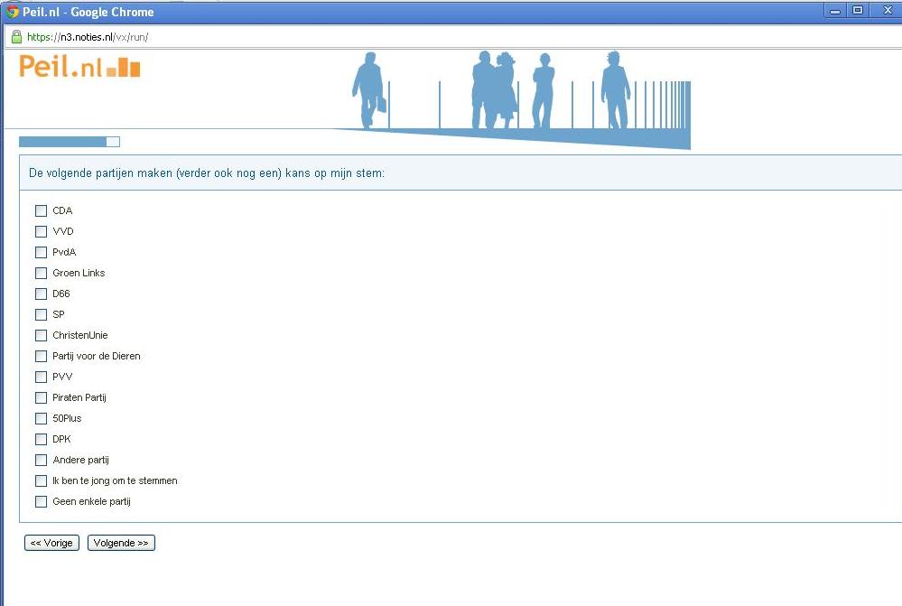The image size is (902, 606).
Task: Check the CDA checkbox
Action: 41,211
